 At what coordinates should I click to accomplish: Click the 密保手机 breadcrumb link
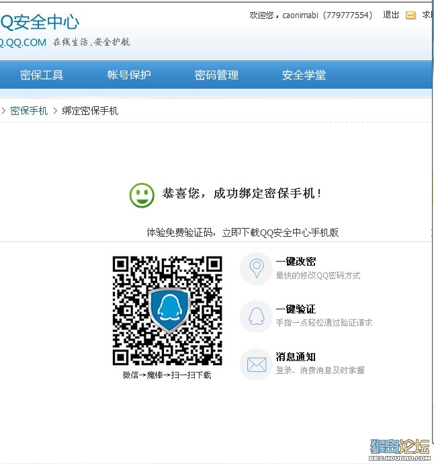(29, 111)
